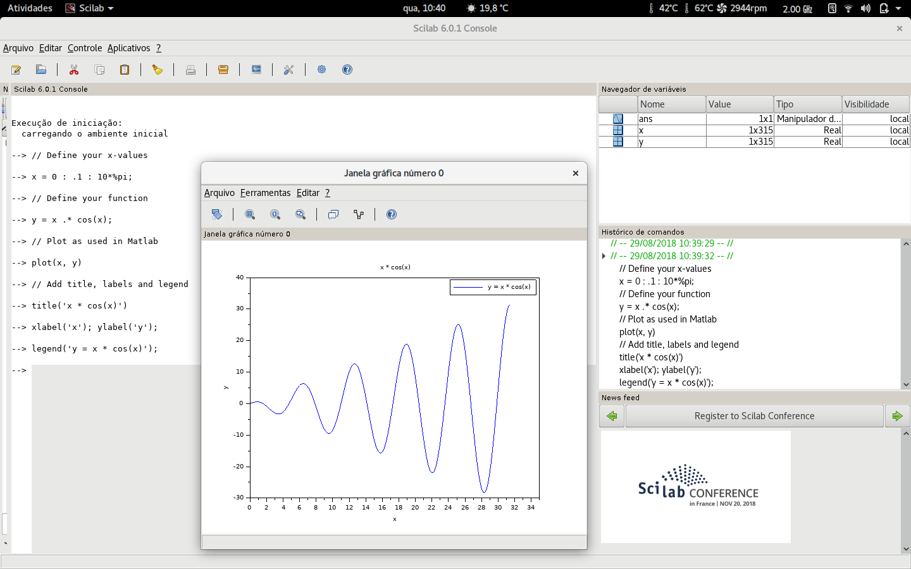Viewport: 911px width, 569px height.
Task: Open the system status menu arrow at top right
Action: point(898,8)
